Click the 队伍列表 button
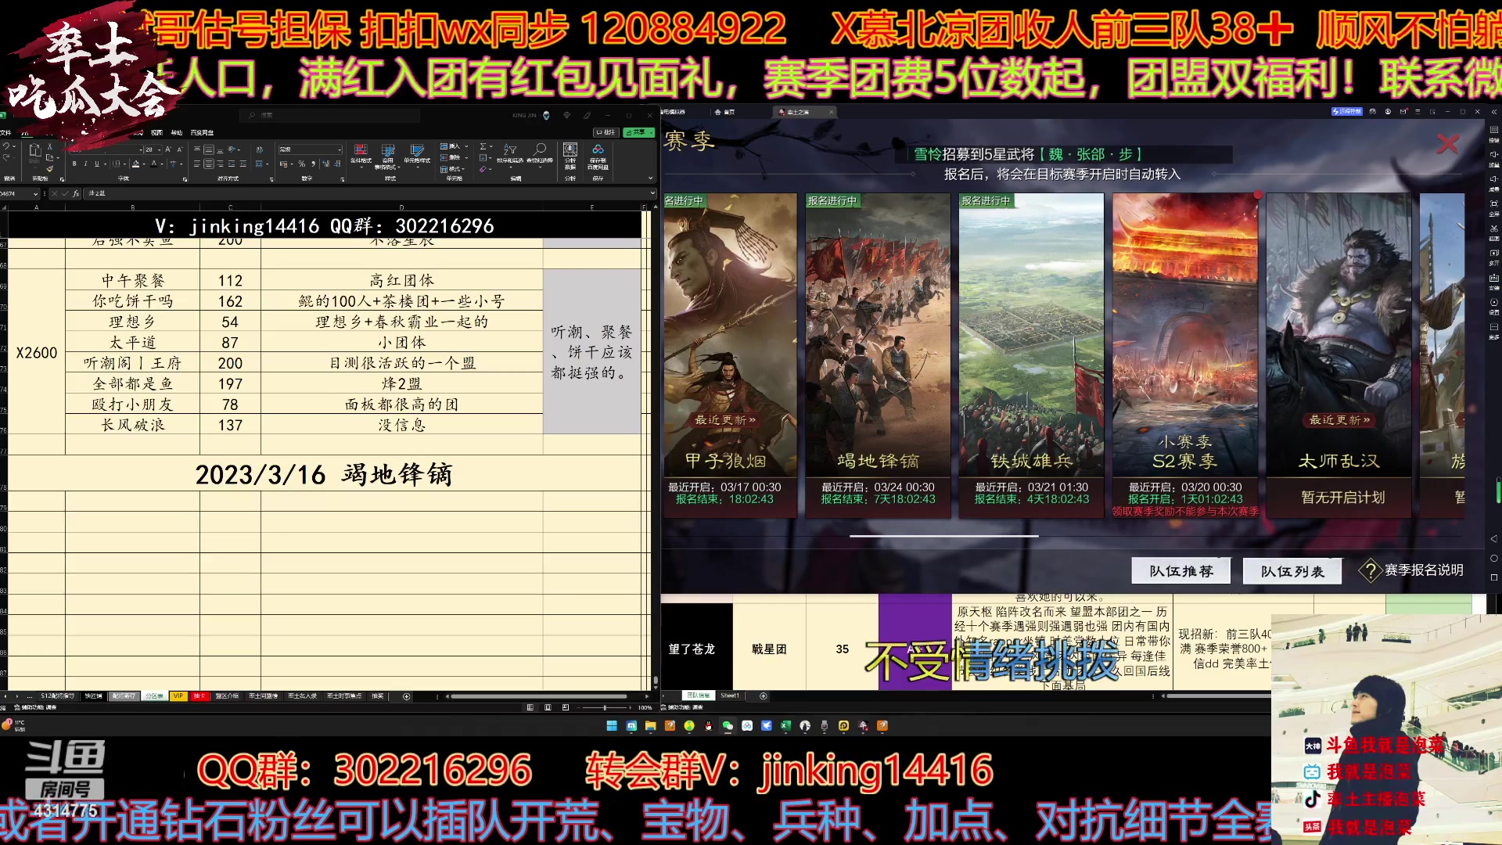Image resolution: width=1502 pixels, height=845 pixels. pyautogui.click(x=1292, y=571)
